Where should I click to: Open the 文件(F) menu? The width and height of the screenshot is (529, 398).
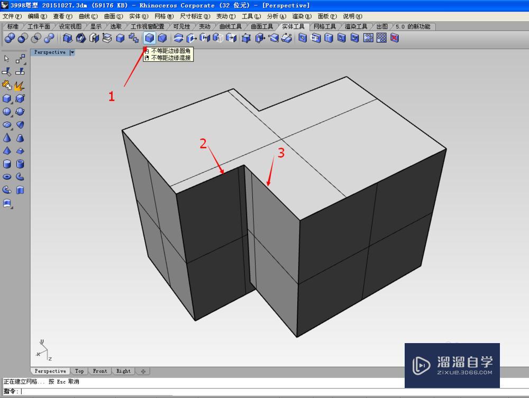click(12, 16)
